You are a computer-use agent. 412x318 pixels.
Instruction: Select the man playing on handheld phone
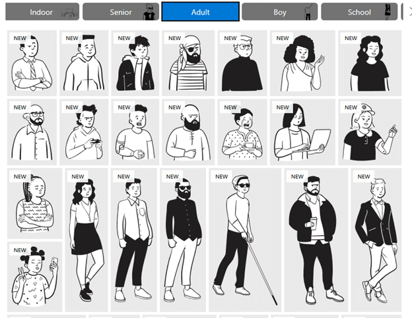84,132
